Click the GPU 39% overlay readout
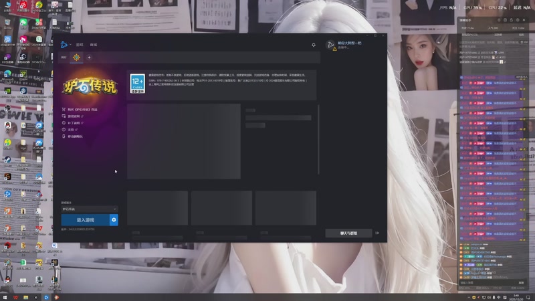 coord(473,7)
